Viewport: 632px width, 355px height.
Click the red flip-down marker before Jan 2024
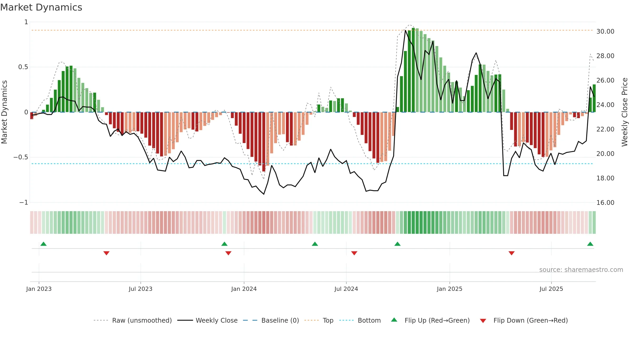coord(228,253)
